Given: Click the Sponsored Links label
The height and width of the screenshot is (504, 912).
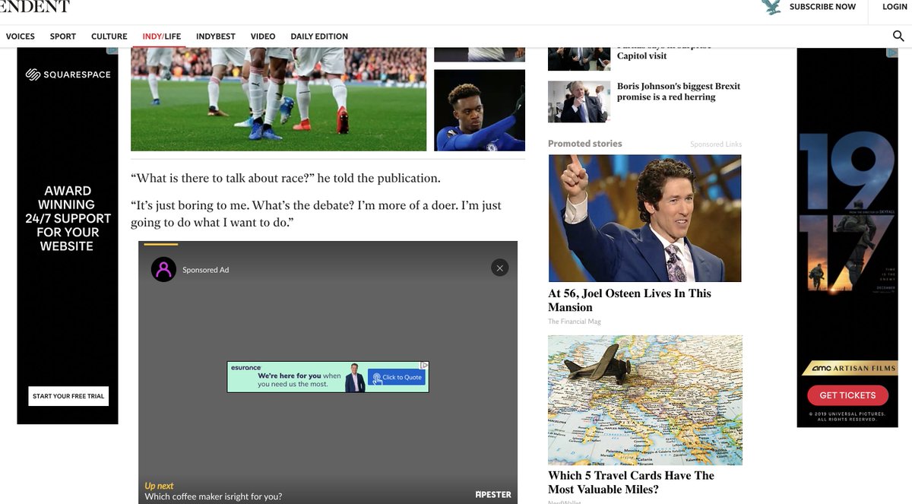Looking at the screenshot, I should pyautogui.click(x=716, y=144).
